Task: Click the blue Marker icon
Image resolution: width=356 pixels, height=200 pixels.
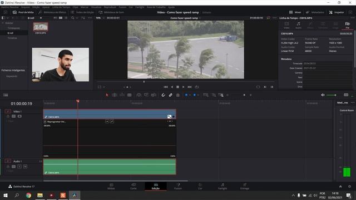Action: pyautogui.click(x=195, y=95)
